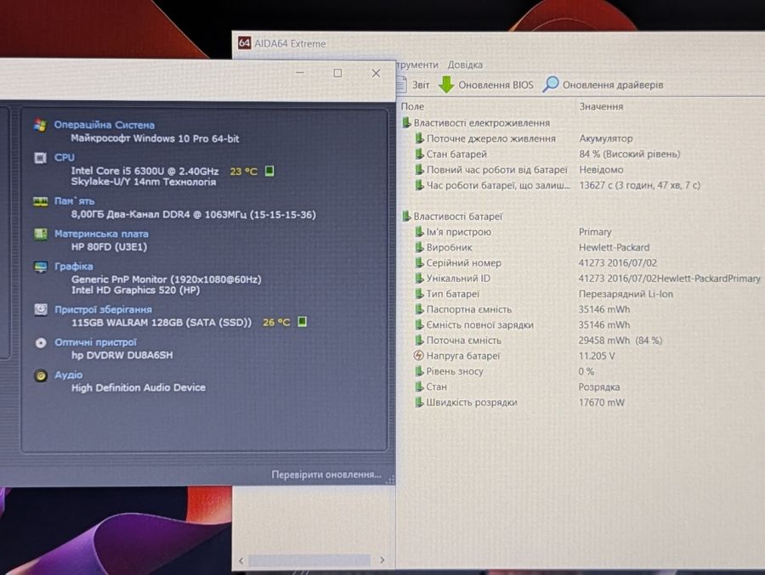
Task: Click icon beside Поточне джерело живлення
Action: click(418, 138)
